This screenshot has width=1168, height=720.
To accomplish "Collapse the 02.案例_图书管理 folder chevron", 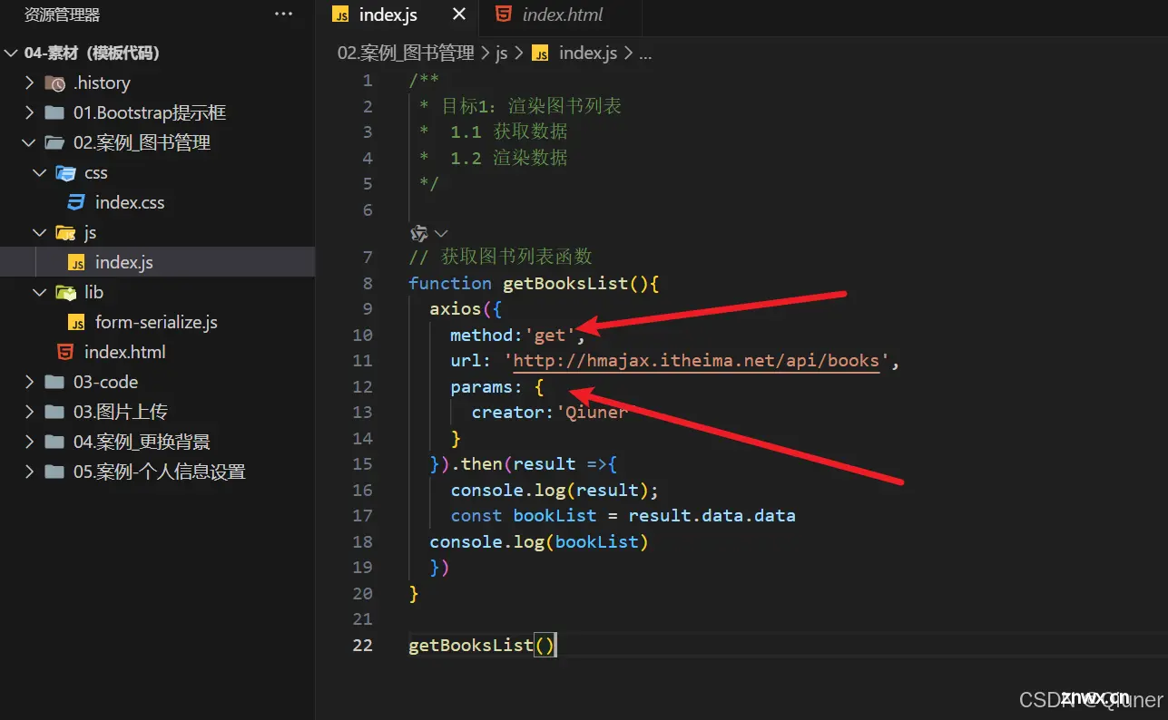I will click(x=29, y=142).
